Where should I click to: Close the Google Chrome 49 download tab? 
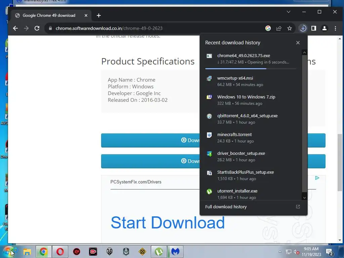(x=86, y=15)
